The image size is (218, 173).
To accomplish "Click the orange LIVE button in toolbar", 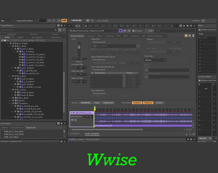I will point(64,21).
